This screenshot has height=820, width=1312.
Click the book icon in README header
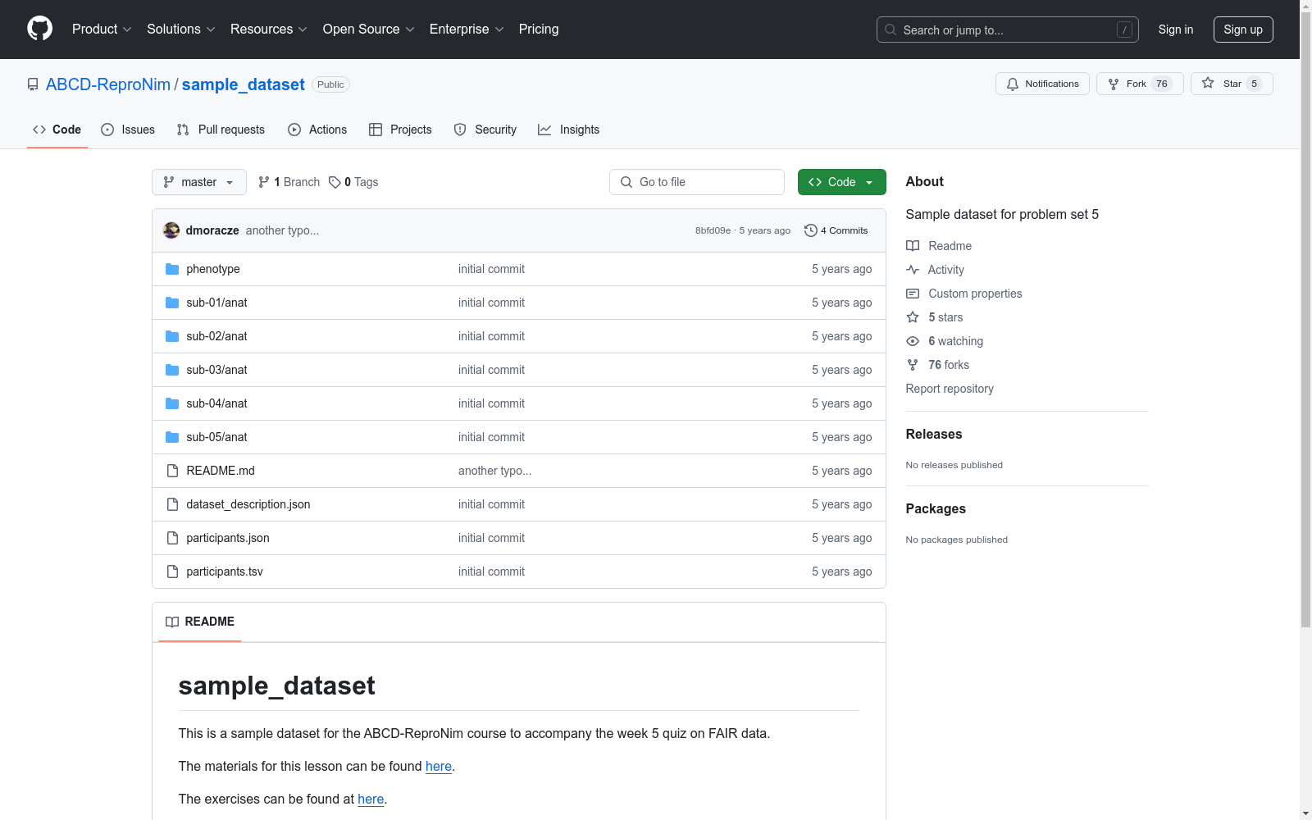[x=172, y=622]
